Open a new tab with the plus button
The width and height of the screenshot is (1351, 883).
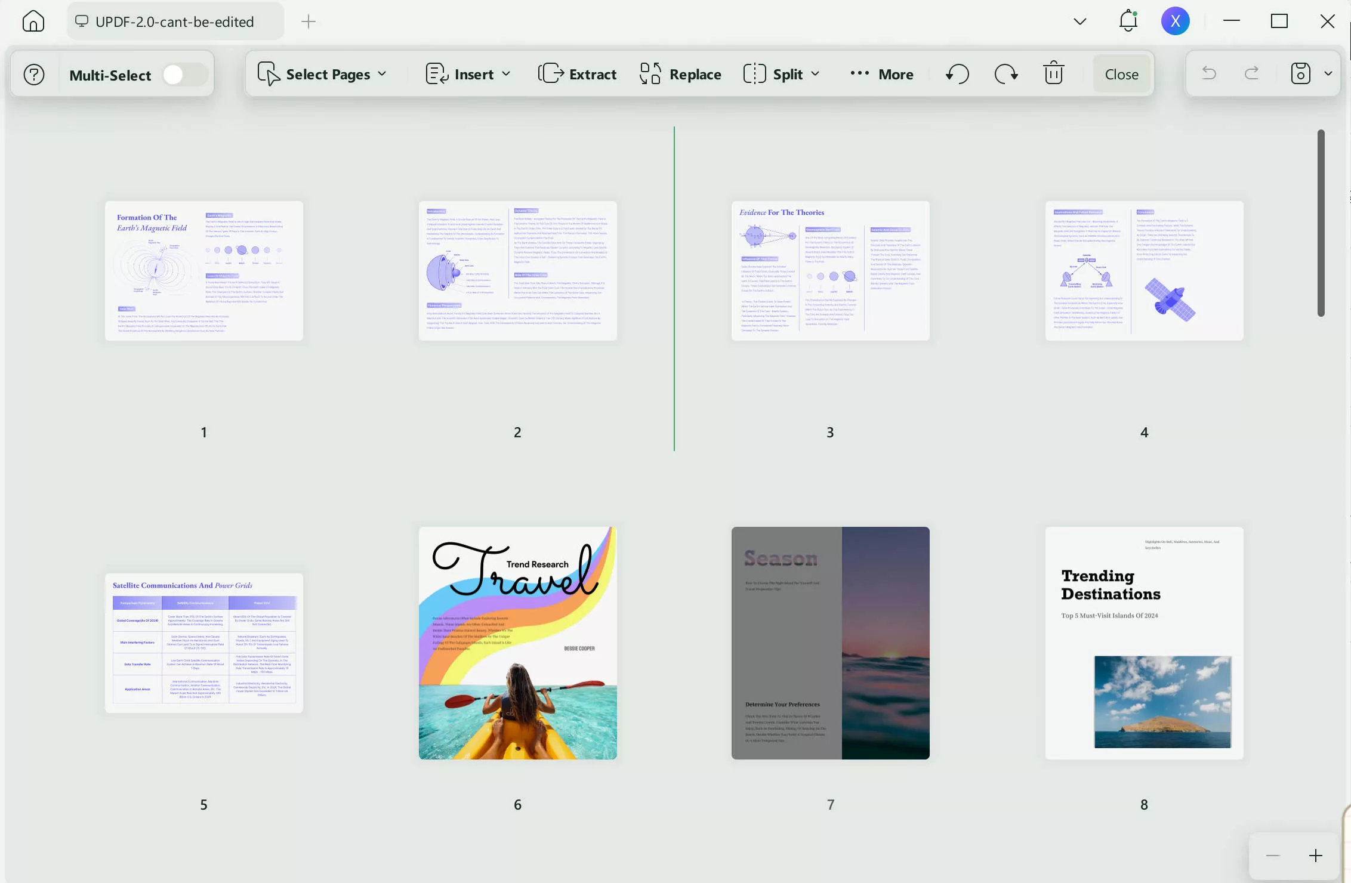(309, 21)
